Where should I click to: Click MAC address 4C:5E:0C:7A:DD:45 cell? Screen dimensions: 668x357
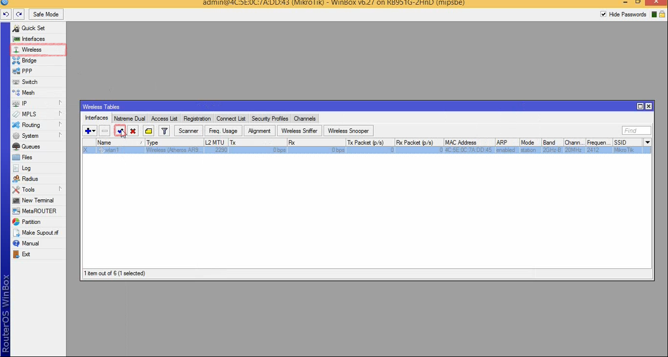[x=468, y=150]
